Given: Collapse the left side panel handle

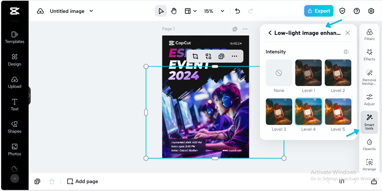Looking at the screenshot, I should [29, 95].
